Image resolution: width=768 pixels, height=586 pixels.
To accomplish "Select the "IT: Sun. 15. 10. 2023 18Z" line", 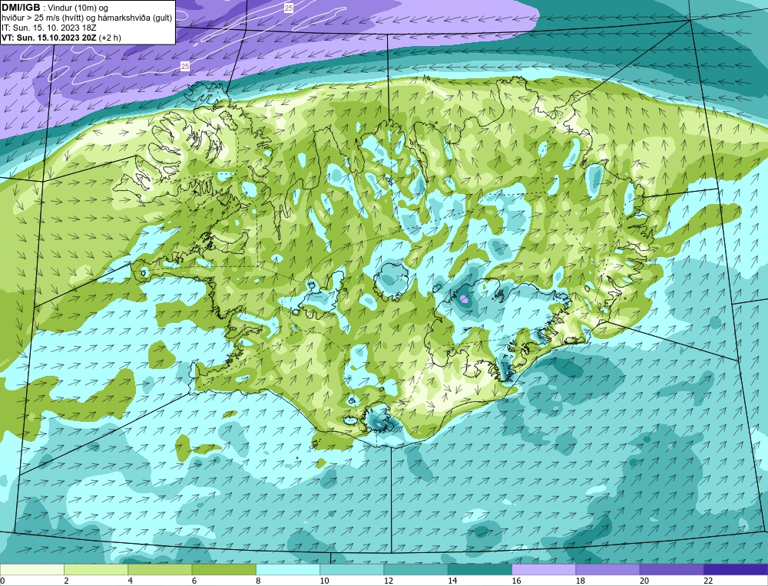I will (48, 28).
